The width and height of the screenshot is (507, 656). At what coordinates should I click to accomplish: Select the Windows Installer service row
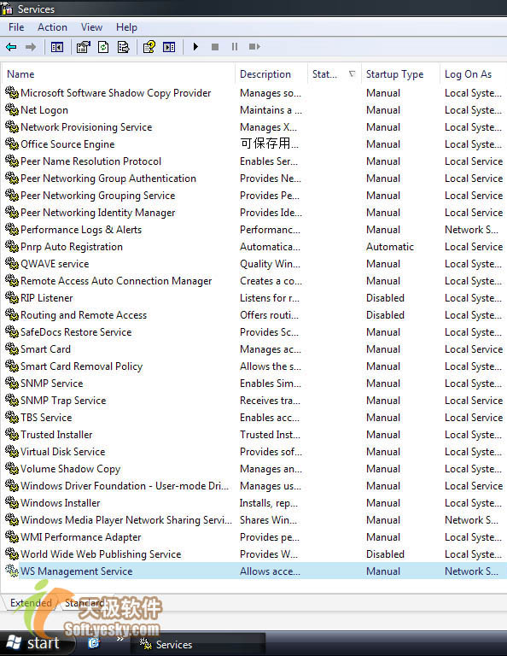[x=253, y=503]
